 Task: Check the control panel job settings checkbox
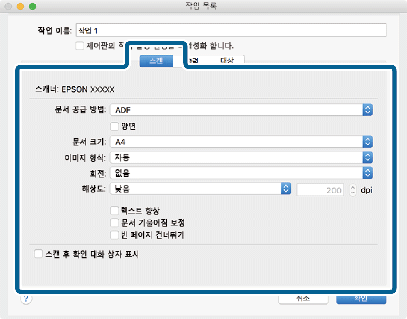click(80, 46)
